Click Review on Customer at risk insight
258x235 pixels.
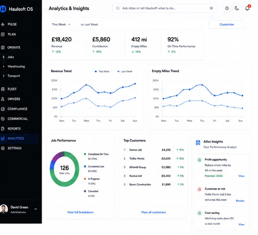click(x=240, y=201)
